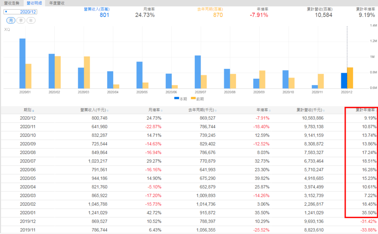This screenshot has width=378, height=234.
Task: Select the 季 quarterly view toggle
Action: [x=21, y=21]
